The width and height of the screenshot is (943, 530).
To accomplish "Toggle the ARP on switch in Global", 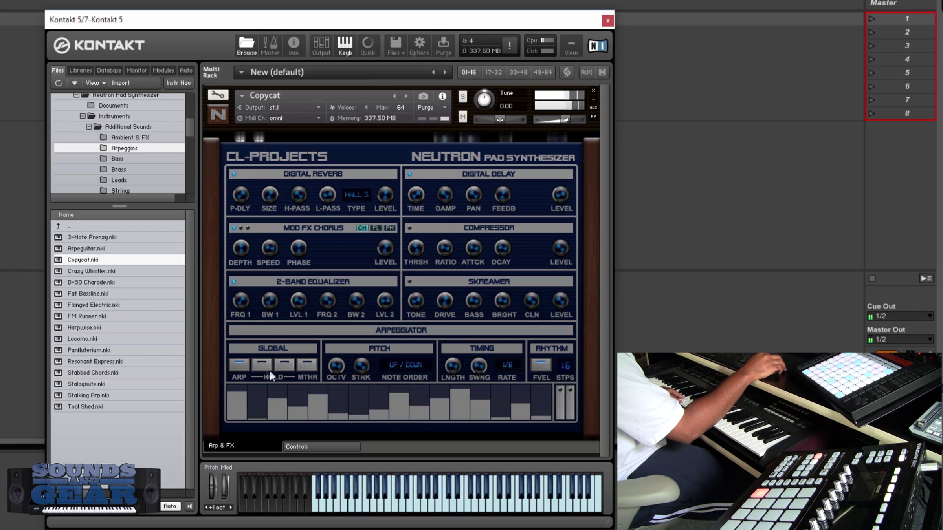I will (239, 364).
